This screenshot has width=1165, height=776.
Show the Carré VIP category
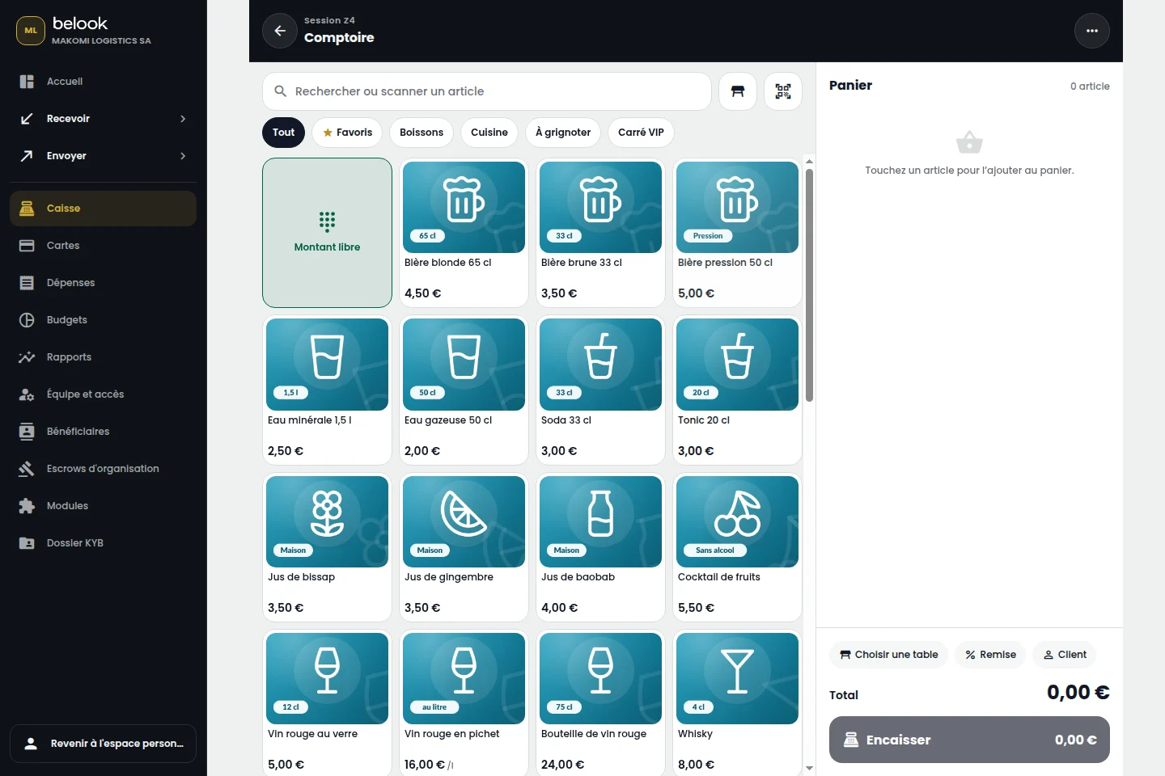coord(641,133)
